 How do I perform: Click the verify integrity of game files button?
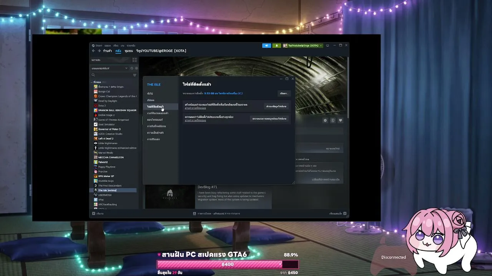[269, 119]
